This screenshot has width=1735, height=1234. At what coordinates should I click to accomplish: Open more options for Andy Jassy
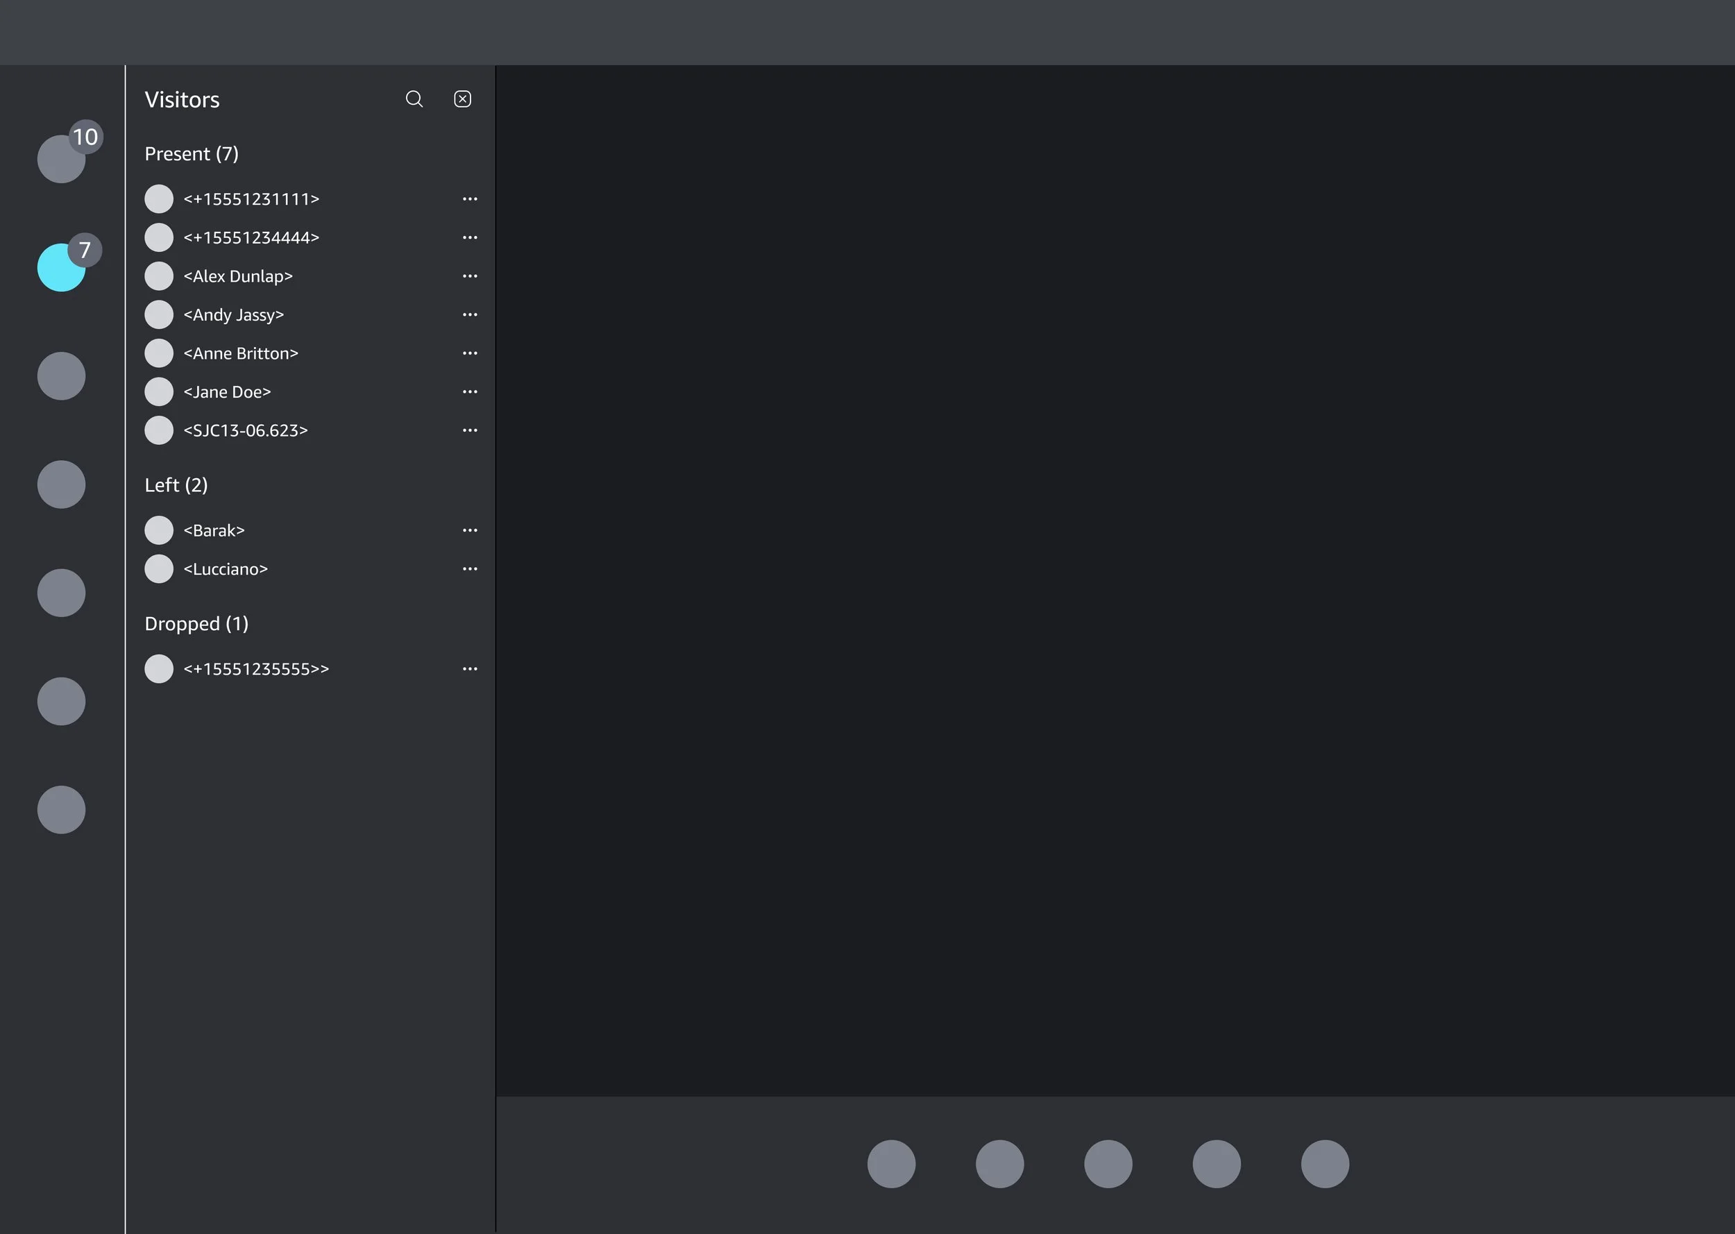click(471, 314)
